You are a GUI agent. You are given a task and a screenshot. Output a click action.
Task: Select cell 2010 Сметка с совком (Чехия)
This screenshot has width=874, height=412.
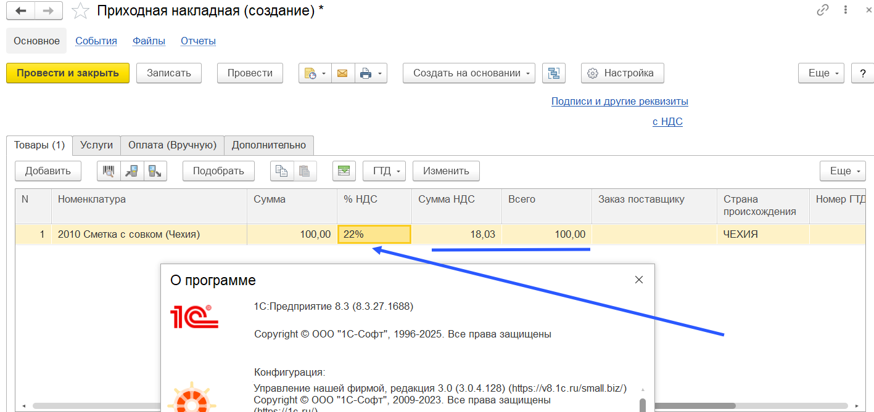coord(149,235)
